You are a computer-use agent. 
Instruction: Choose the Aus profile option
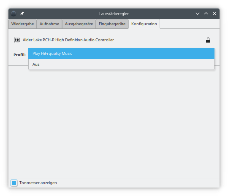[x=121, y=64]
